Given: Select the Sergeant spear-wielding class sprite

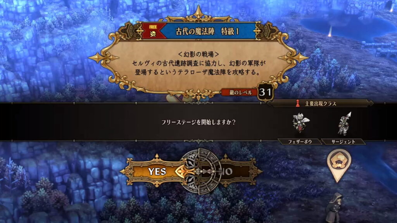Looking at the screenshot, I should click(x=344, y=124).
